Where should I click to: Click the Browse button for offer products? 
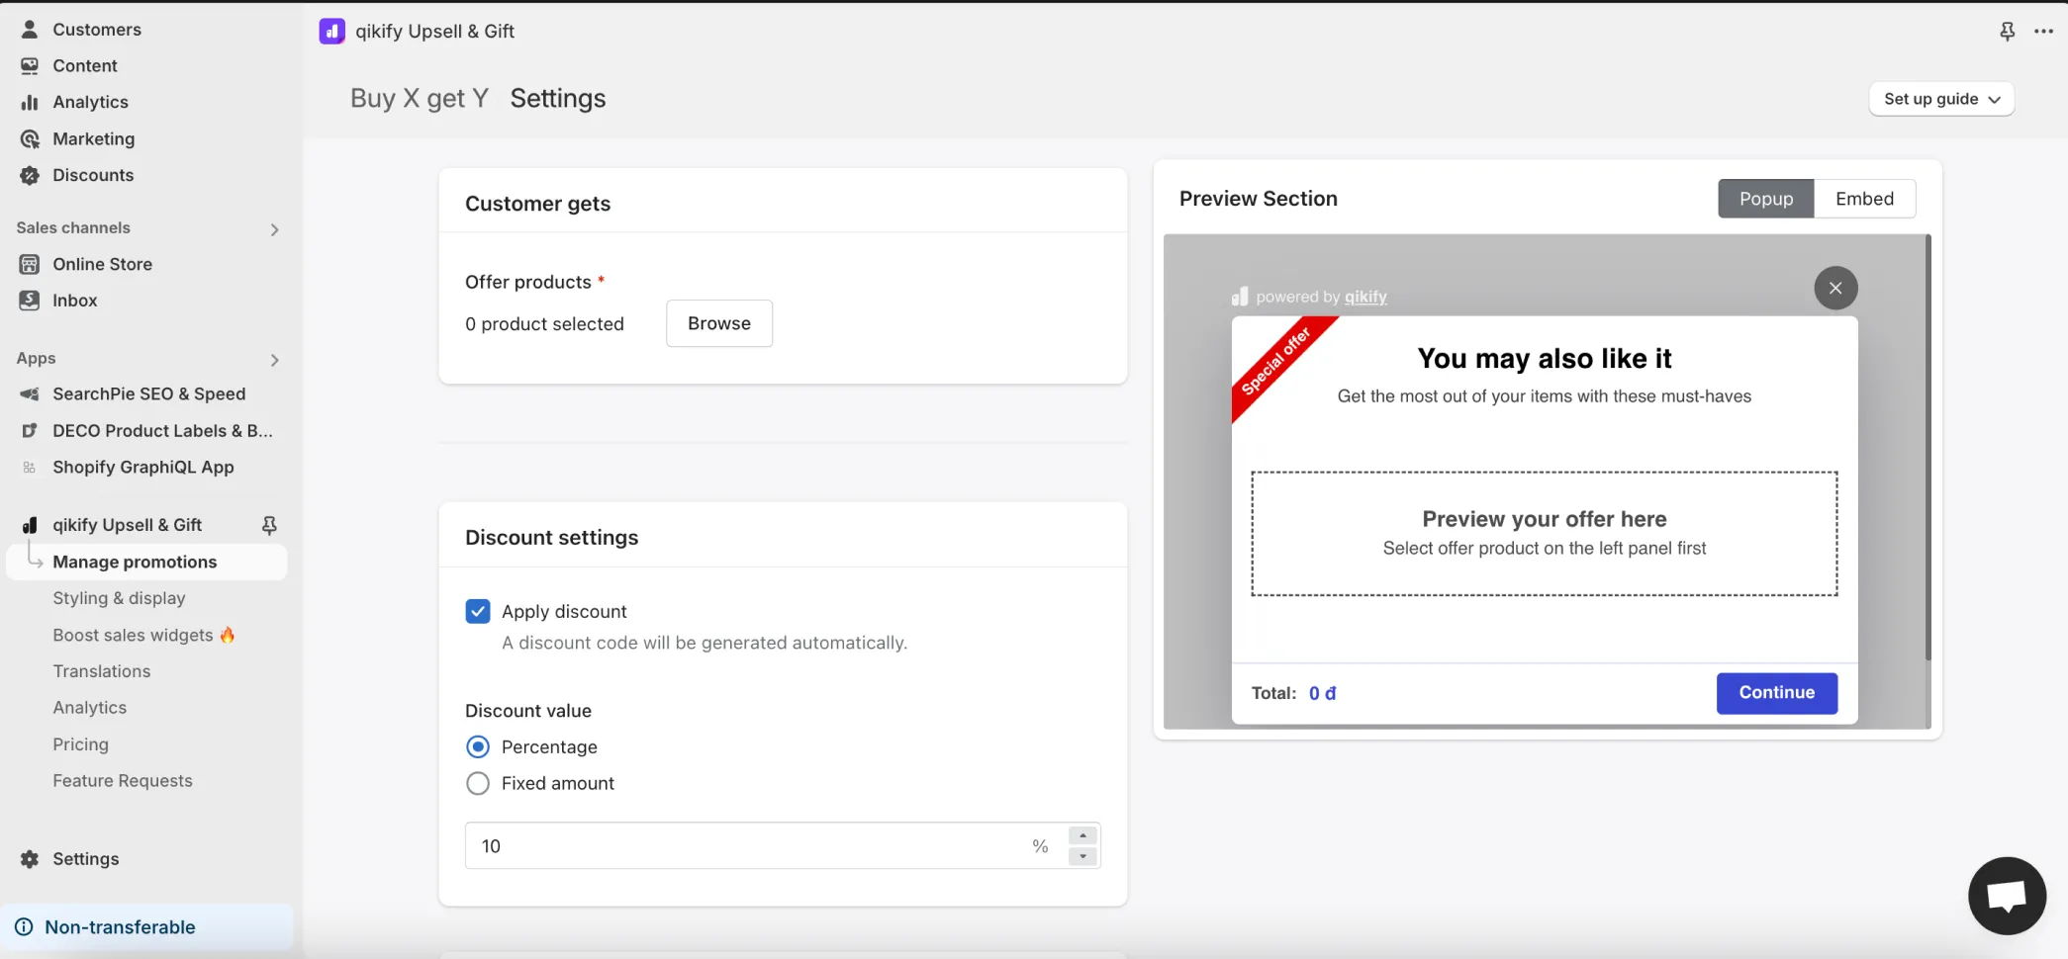pyautogui.click(x=719, y=323)
